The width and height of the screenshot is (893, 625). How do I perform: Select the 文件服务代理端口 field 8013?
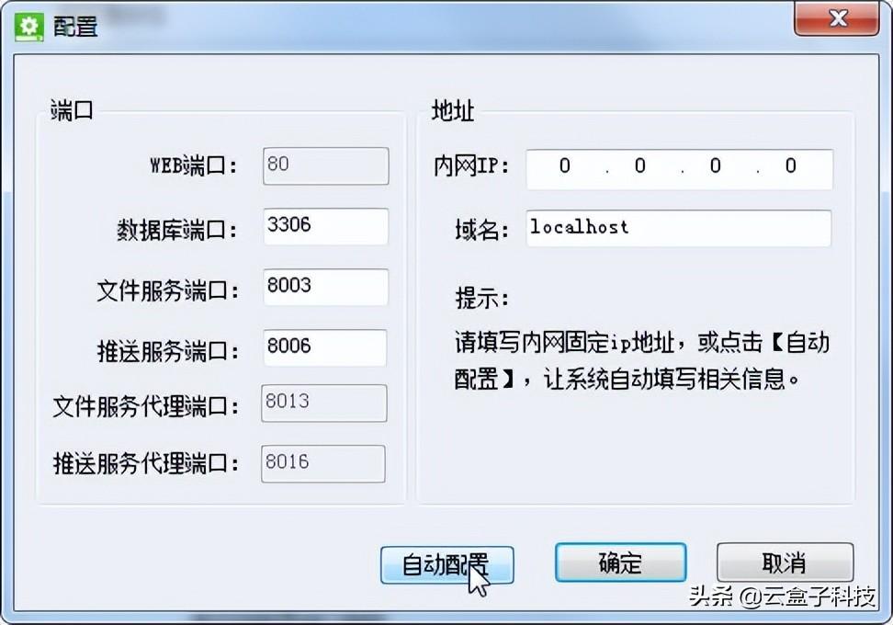tap(324, 403)
